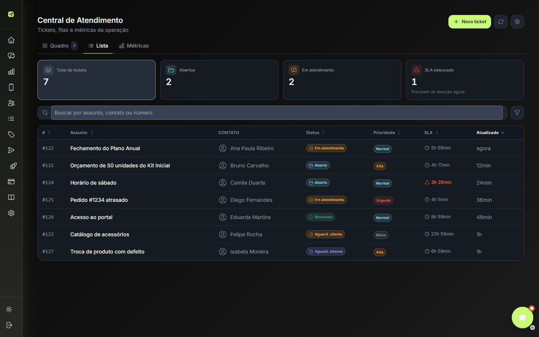Switch to the Quadro tab
This screenshot has height=337, width=539.
[x=60, y=46]
